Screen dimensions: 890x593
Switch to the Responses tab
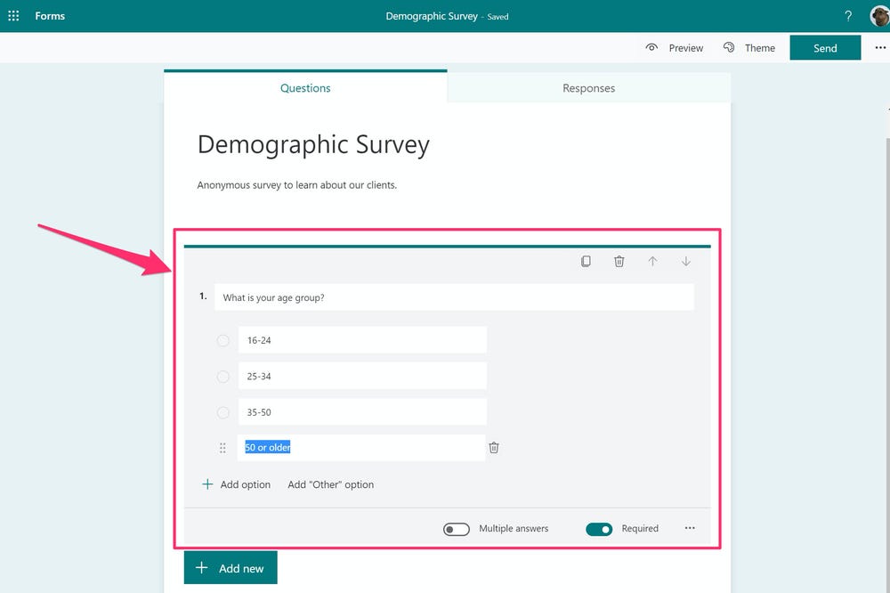coord(588,88)
